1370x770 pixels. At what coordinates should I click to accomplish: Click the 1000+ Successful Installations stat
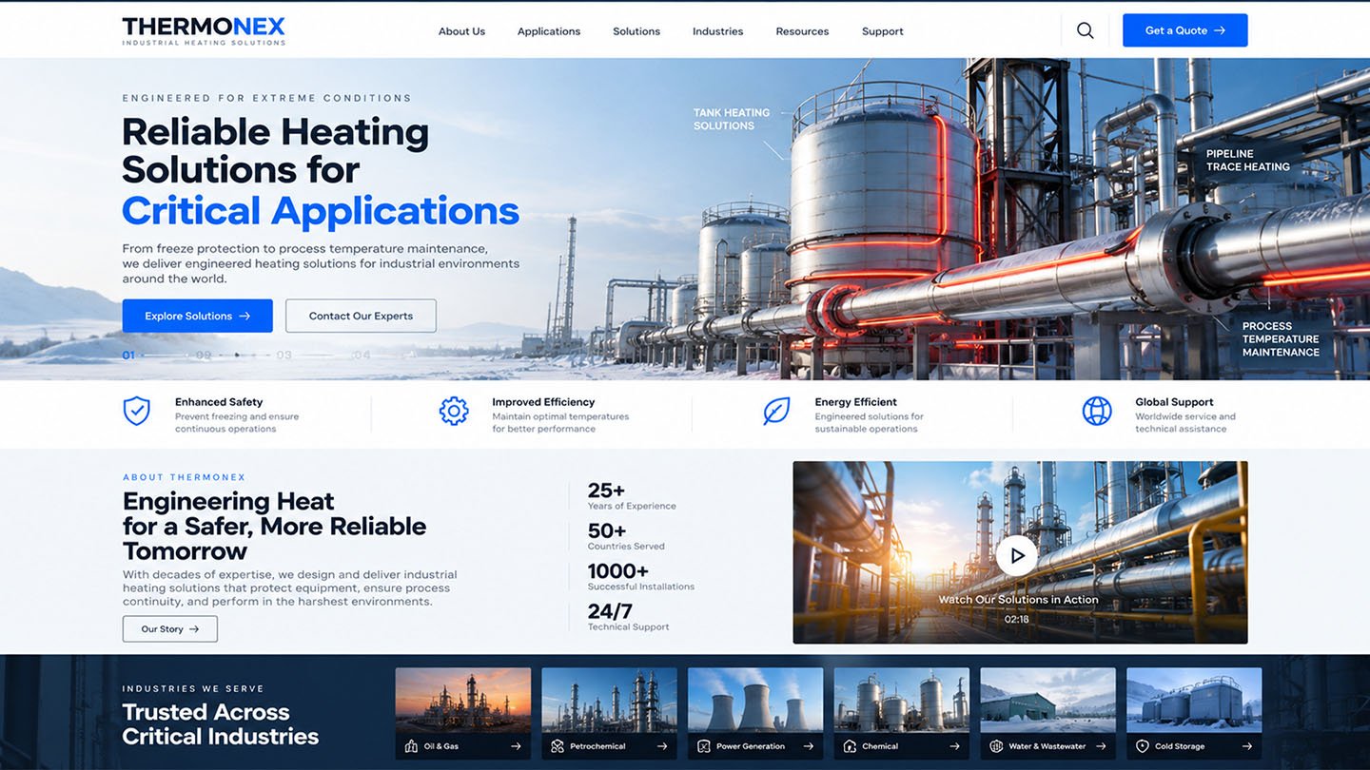pyautogui.click(x=640, y=576)
